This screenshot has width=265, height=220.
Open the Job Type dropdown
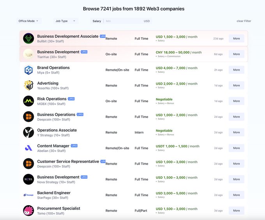point(65,21)
